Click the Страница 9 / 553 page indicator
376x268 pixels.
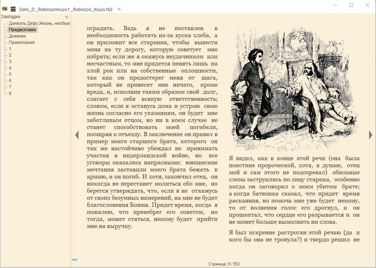[x=224, y=264]
